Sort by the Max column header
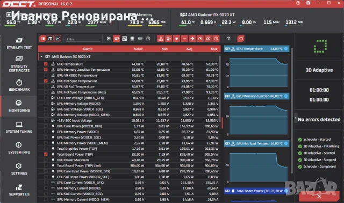 point(214,49)
